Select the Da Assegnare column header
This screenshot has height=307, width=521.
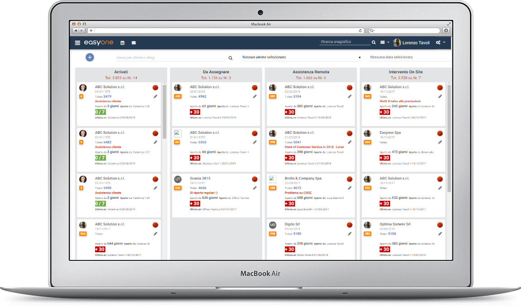[x=216, y=72]
